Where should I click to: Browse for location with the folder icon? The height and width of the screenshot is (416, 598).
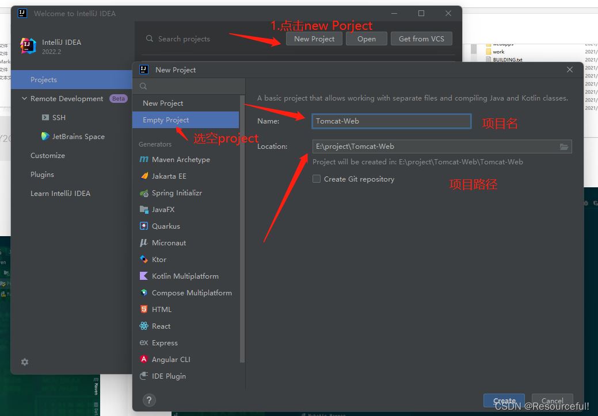[564, 147]
